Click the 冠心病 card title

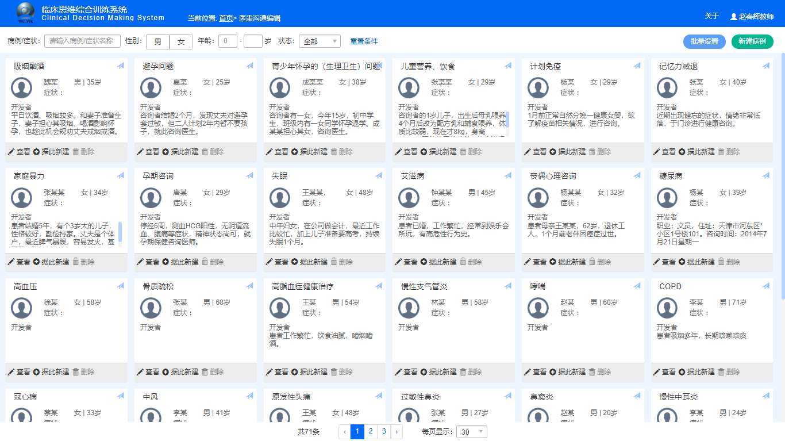[25, 397]
